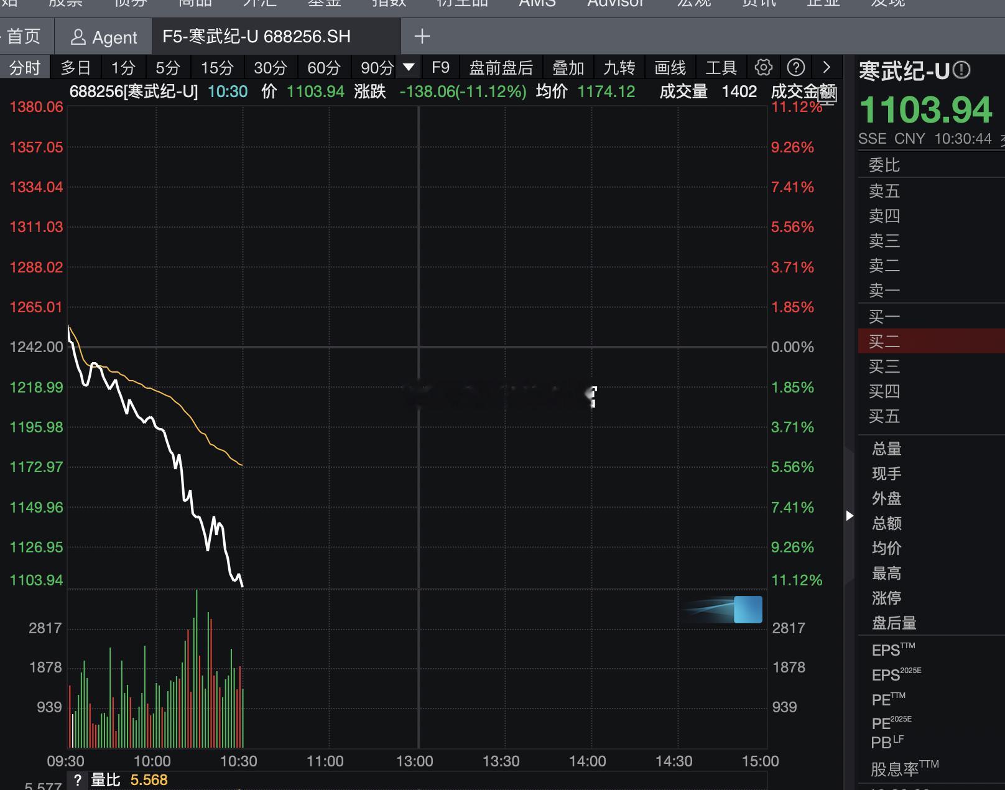The height and width of the screenshot is (790, 1005).
Task: Select 5分 period chart
Action: tap(167, 67)
